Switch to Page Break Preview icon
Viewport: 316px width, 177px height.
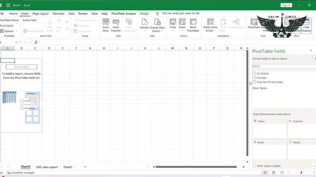coord(282,173)
